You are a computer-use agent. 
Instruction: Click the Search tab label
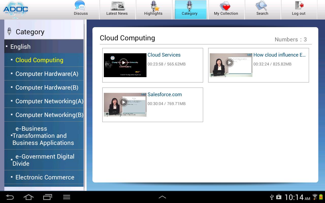click(x=262, y=13)
